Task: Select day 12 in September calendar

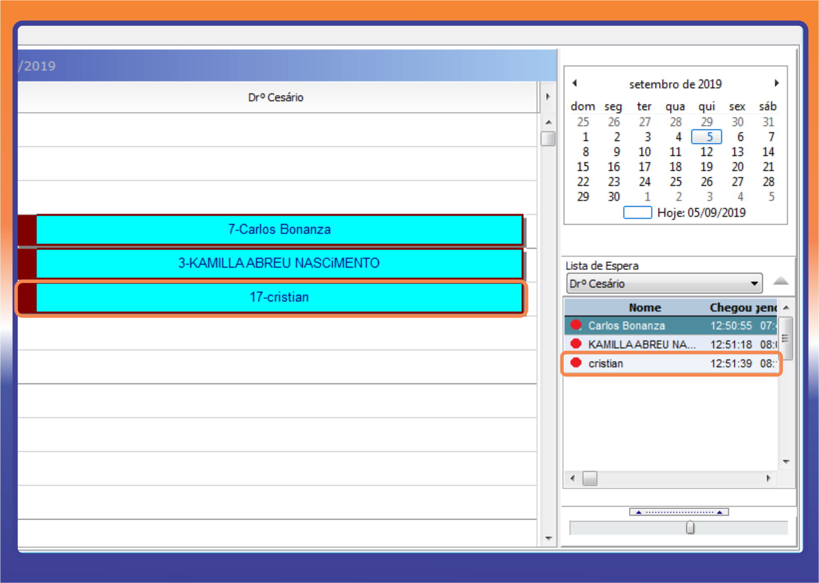Action: tap(706, 152)
